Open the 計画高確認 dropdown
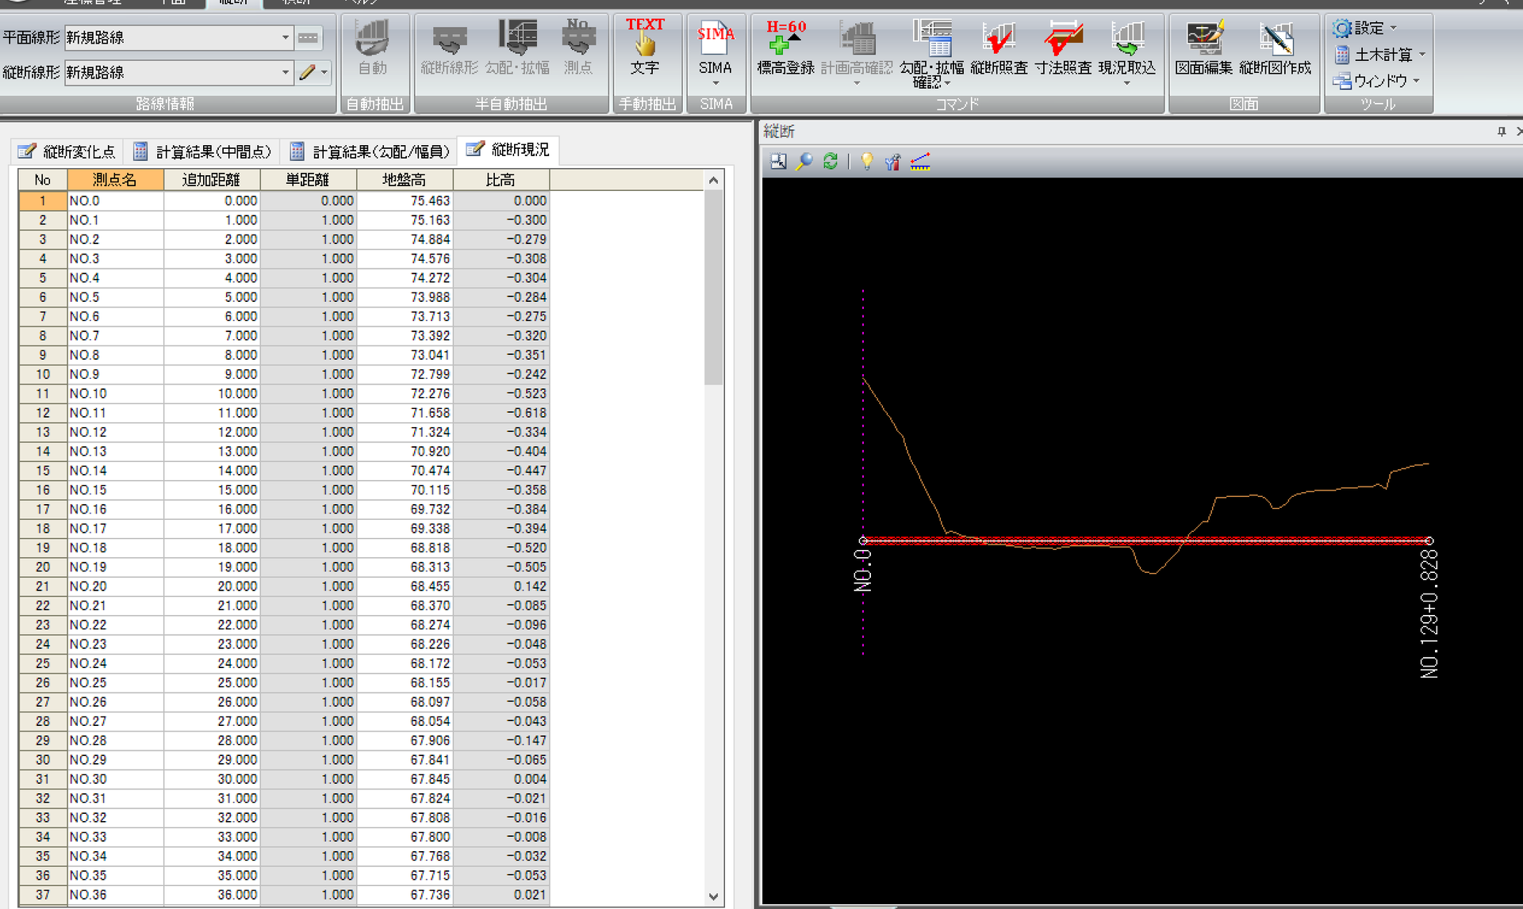This screenshot has width=1523, height=909. [x=857, y=82]
